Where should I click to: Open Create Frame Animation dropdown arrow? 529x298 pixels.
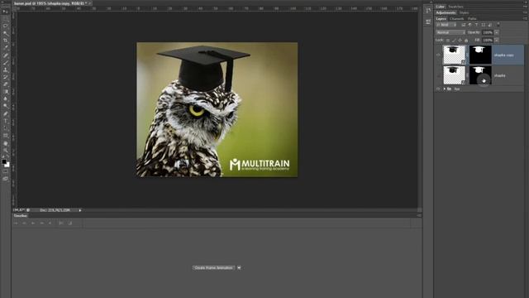(x=239, y=267)
